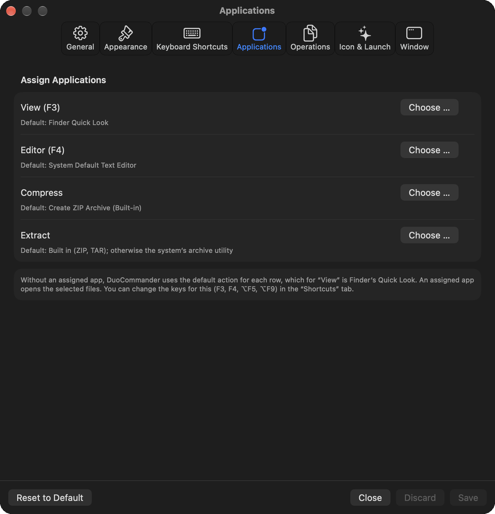The width and height of the screenshot is (495, 514).
Task: Click "Default: Finder Quick Look" text
Action: (x=64, y=123)
